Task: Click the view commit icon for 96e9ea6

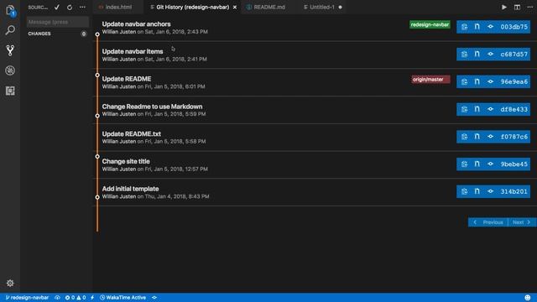Action: click(490, 81)
